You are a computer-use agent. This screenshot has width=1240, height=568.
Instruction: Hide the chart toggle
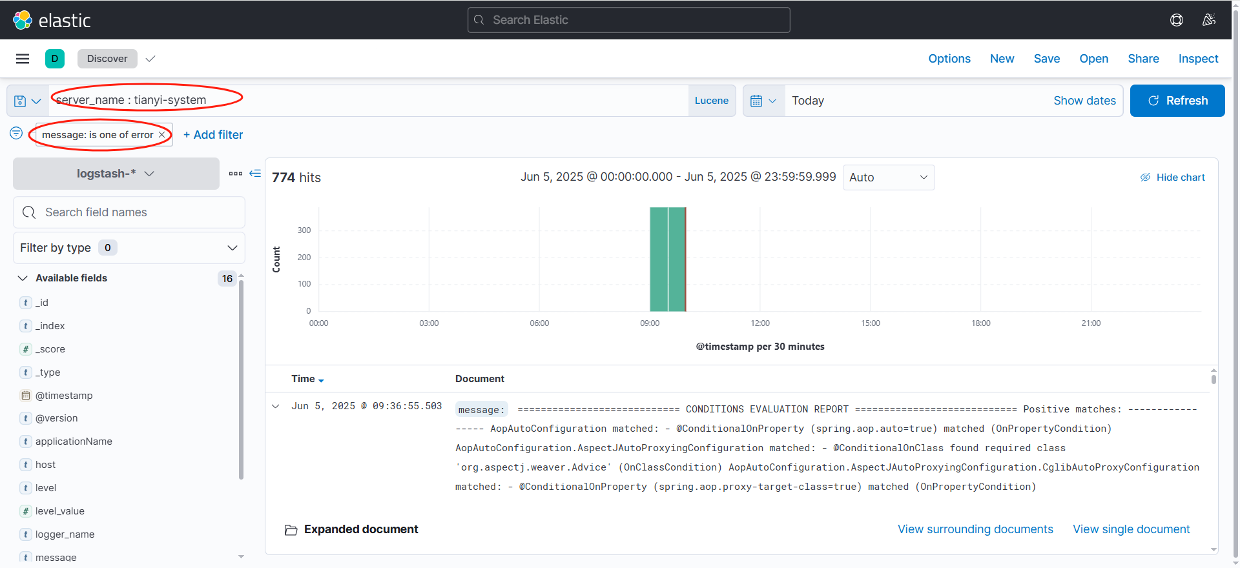click(1172, 177)
